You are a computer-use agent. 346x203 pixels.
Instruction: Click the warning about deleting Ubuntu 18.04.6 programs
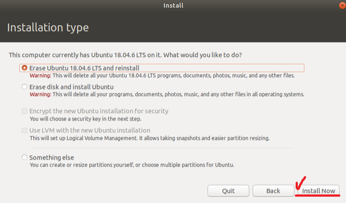point(162,75)
